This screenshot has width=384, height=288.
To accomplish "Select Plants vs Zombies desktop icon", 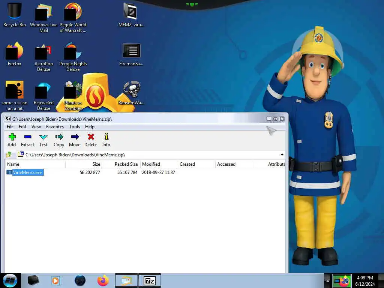I will 73,96.
